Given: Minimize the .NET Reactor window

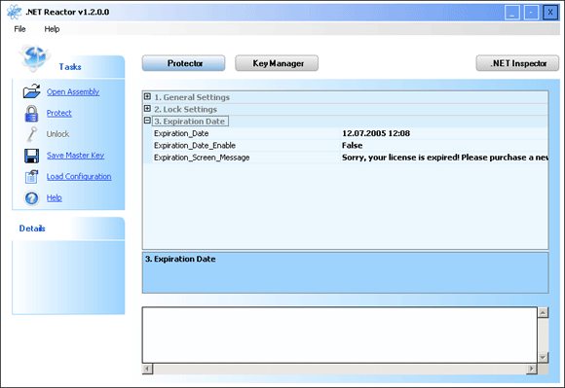Looking at the screenshot, I should click(x=512, y=13).
